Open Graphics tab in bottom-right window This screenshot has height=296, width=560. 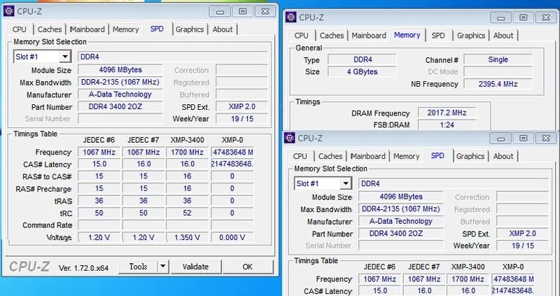470,156
